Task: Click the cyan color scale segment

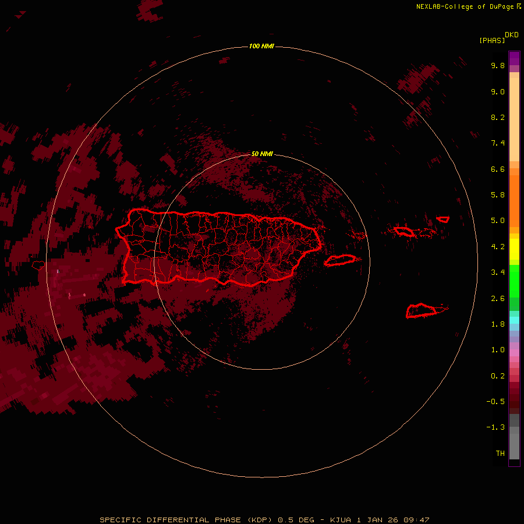Action: click(x=514, y=320)
